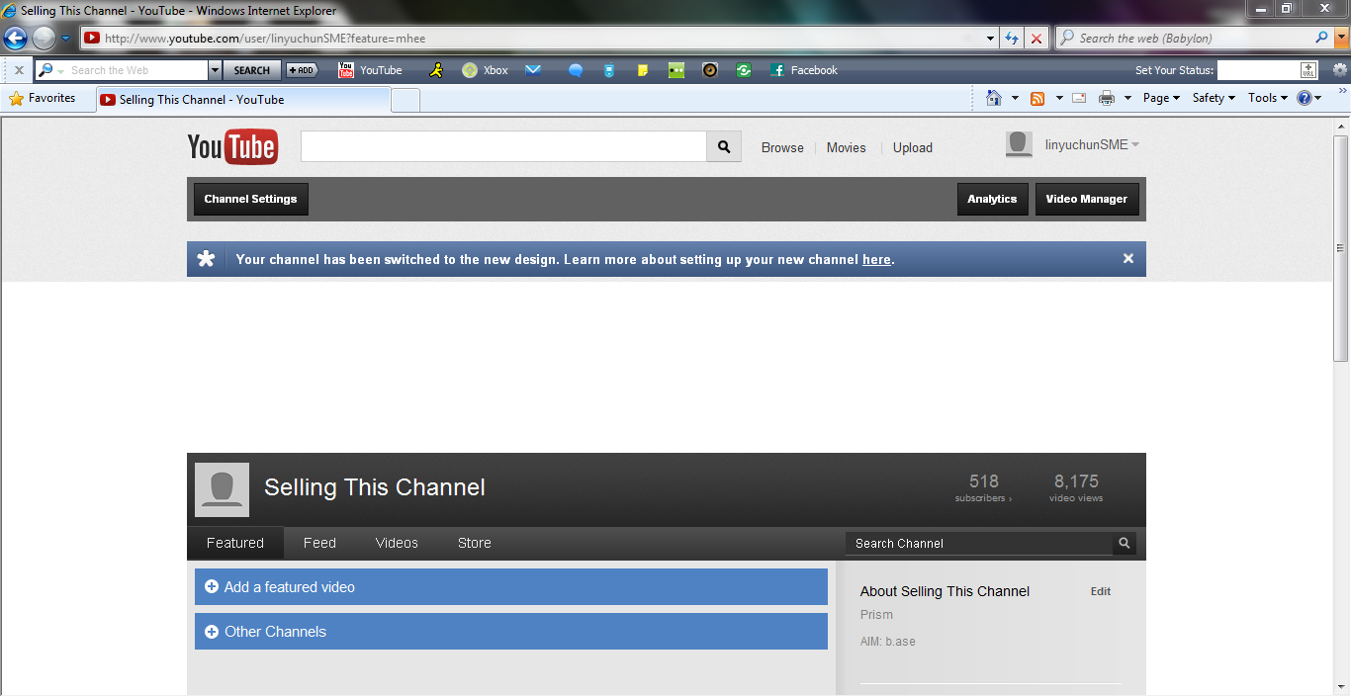Expand the toolbar search field dropdown

(x=215, y=70)
